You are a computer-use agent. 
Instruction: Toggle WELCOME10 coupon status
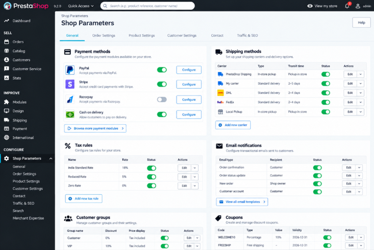click(327, 237)
